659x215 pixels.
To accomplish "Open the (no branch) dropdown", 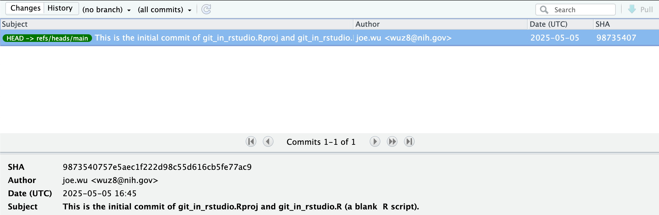I will 106,10.
